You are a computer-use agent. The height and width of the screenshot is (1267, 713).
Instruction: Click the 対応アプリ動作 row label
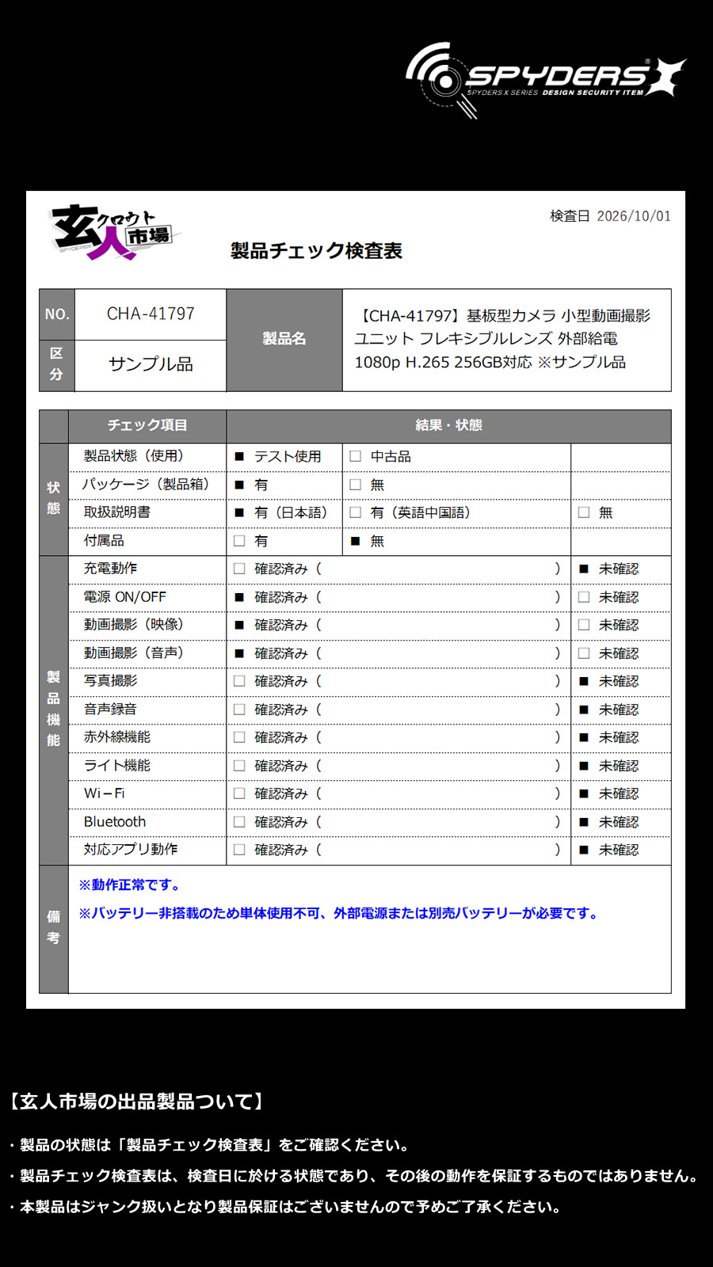(131, 850)
